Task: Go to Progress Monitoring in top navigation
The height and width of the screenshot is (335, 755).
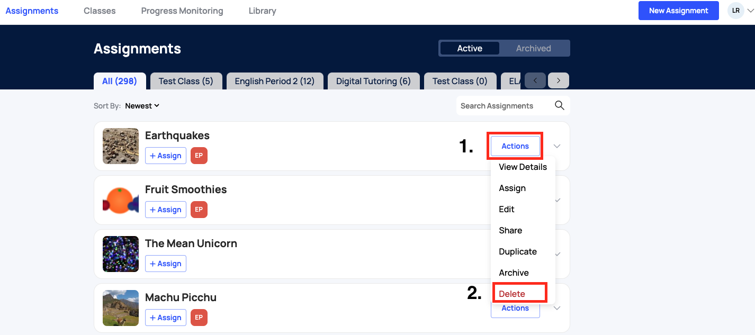Action: click(x=182, y=11)
